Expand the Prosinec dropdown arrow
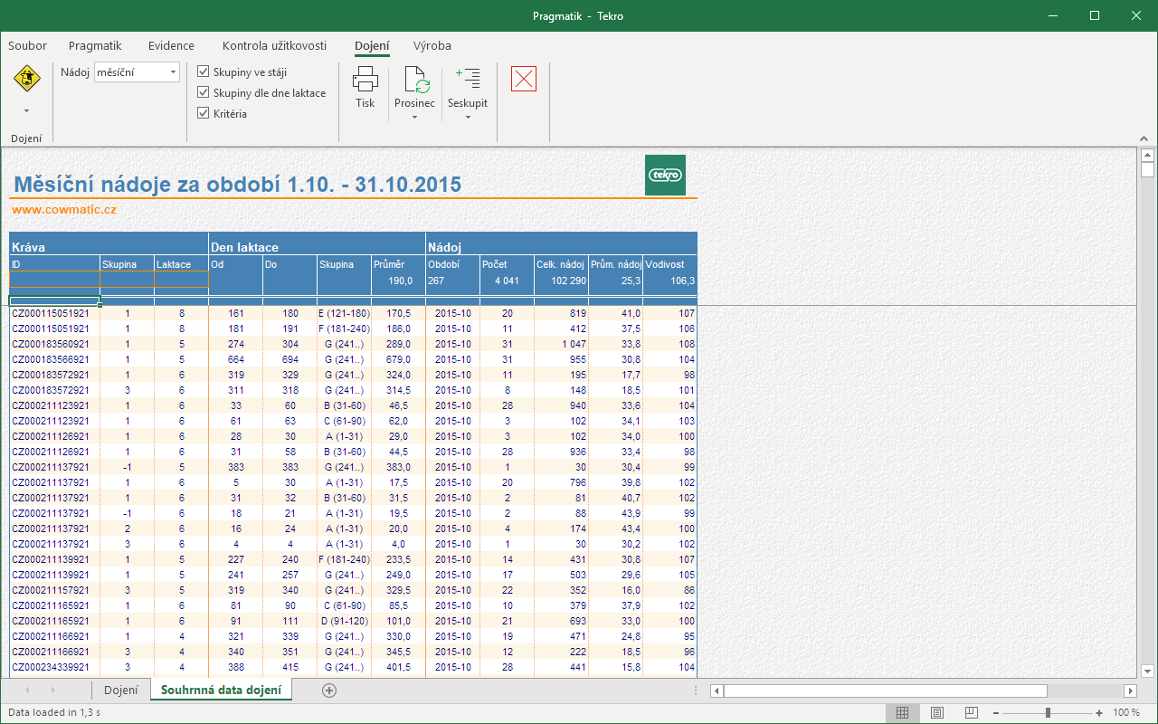 [x=414, y=117]
